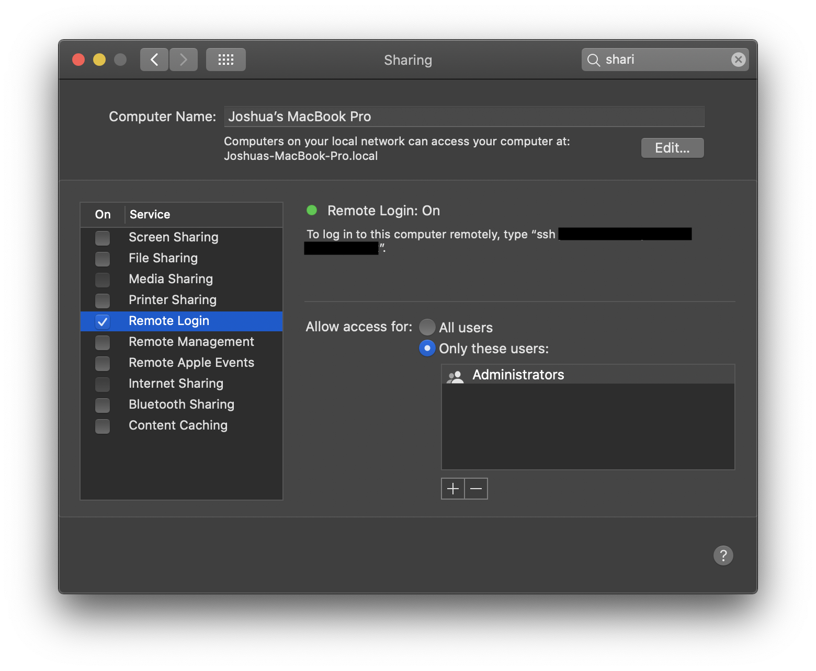Enable Remote Management checkbox
The width and height of the screenshot is (816, 671).
click(x=103, y=342)
